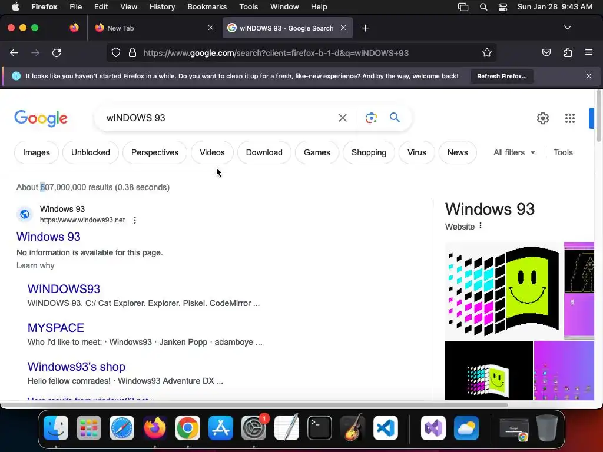Clear the Google search box

tap(342, 118)
